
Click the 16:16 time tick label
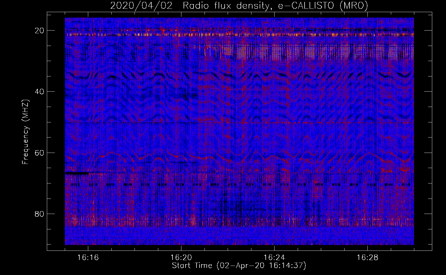tap(88, 257)
